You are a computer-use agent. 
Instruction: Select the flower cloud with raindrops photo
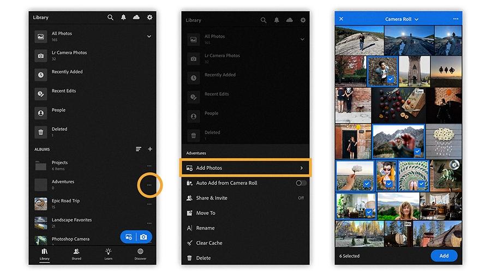tap(444, 141)
